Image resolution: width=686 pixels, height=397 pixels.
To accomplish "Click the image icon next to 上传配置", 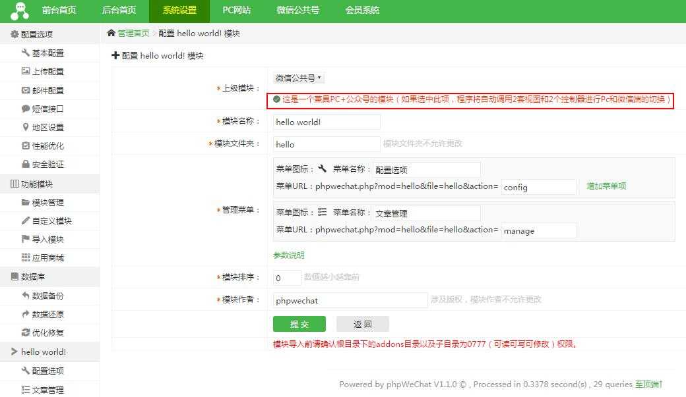I will 25,70.
